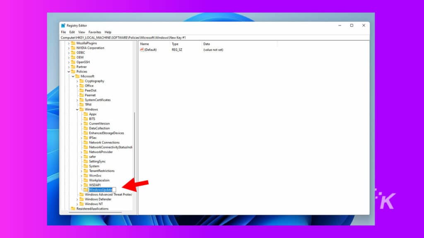Expand the Windows Defender key
The image size is (424, 238).
[77, 199]
